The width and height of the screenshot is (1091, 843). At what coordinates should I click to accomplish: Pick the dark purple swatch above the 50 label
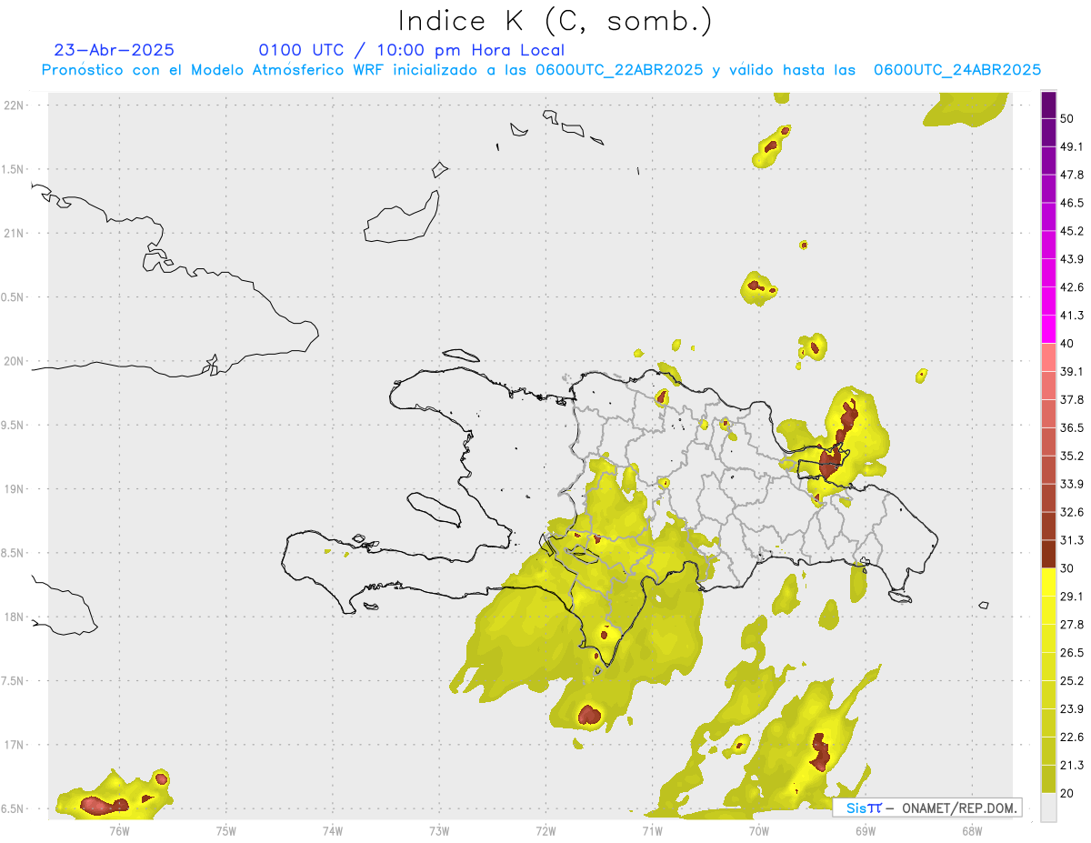[x=1048, y=105]
